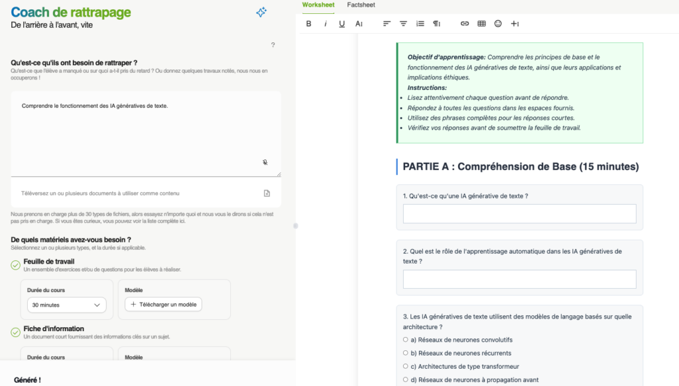Image resolution: width=679 pixels, height=386 pixels.
Task: Select answer c) Architectures de type transformer
Action: point(405,366)
